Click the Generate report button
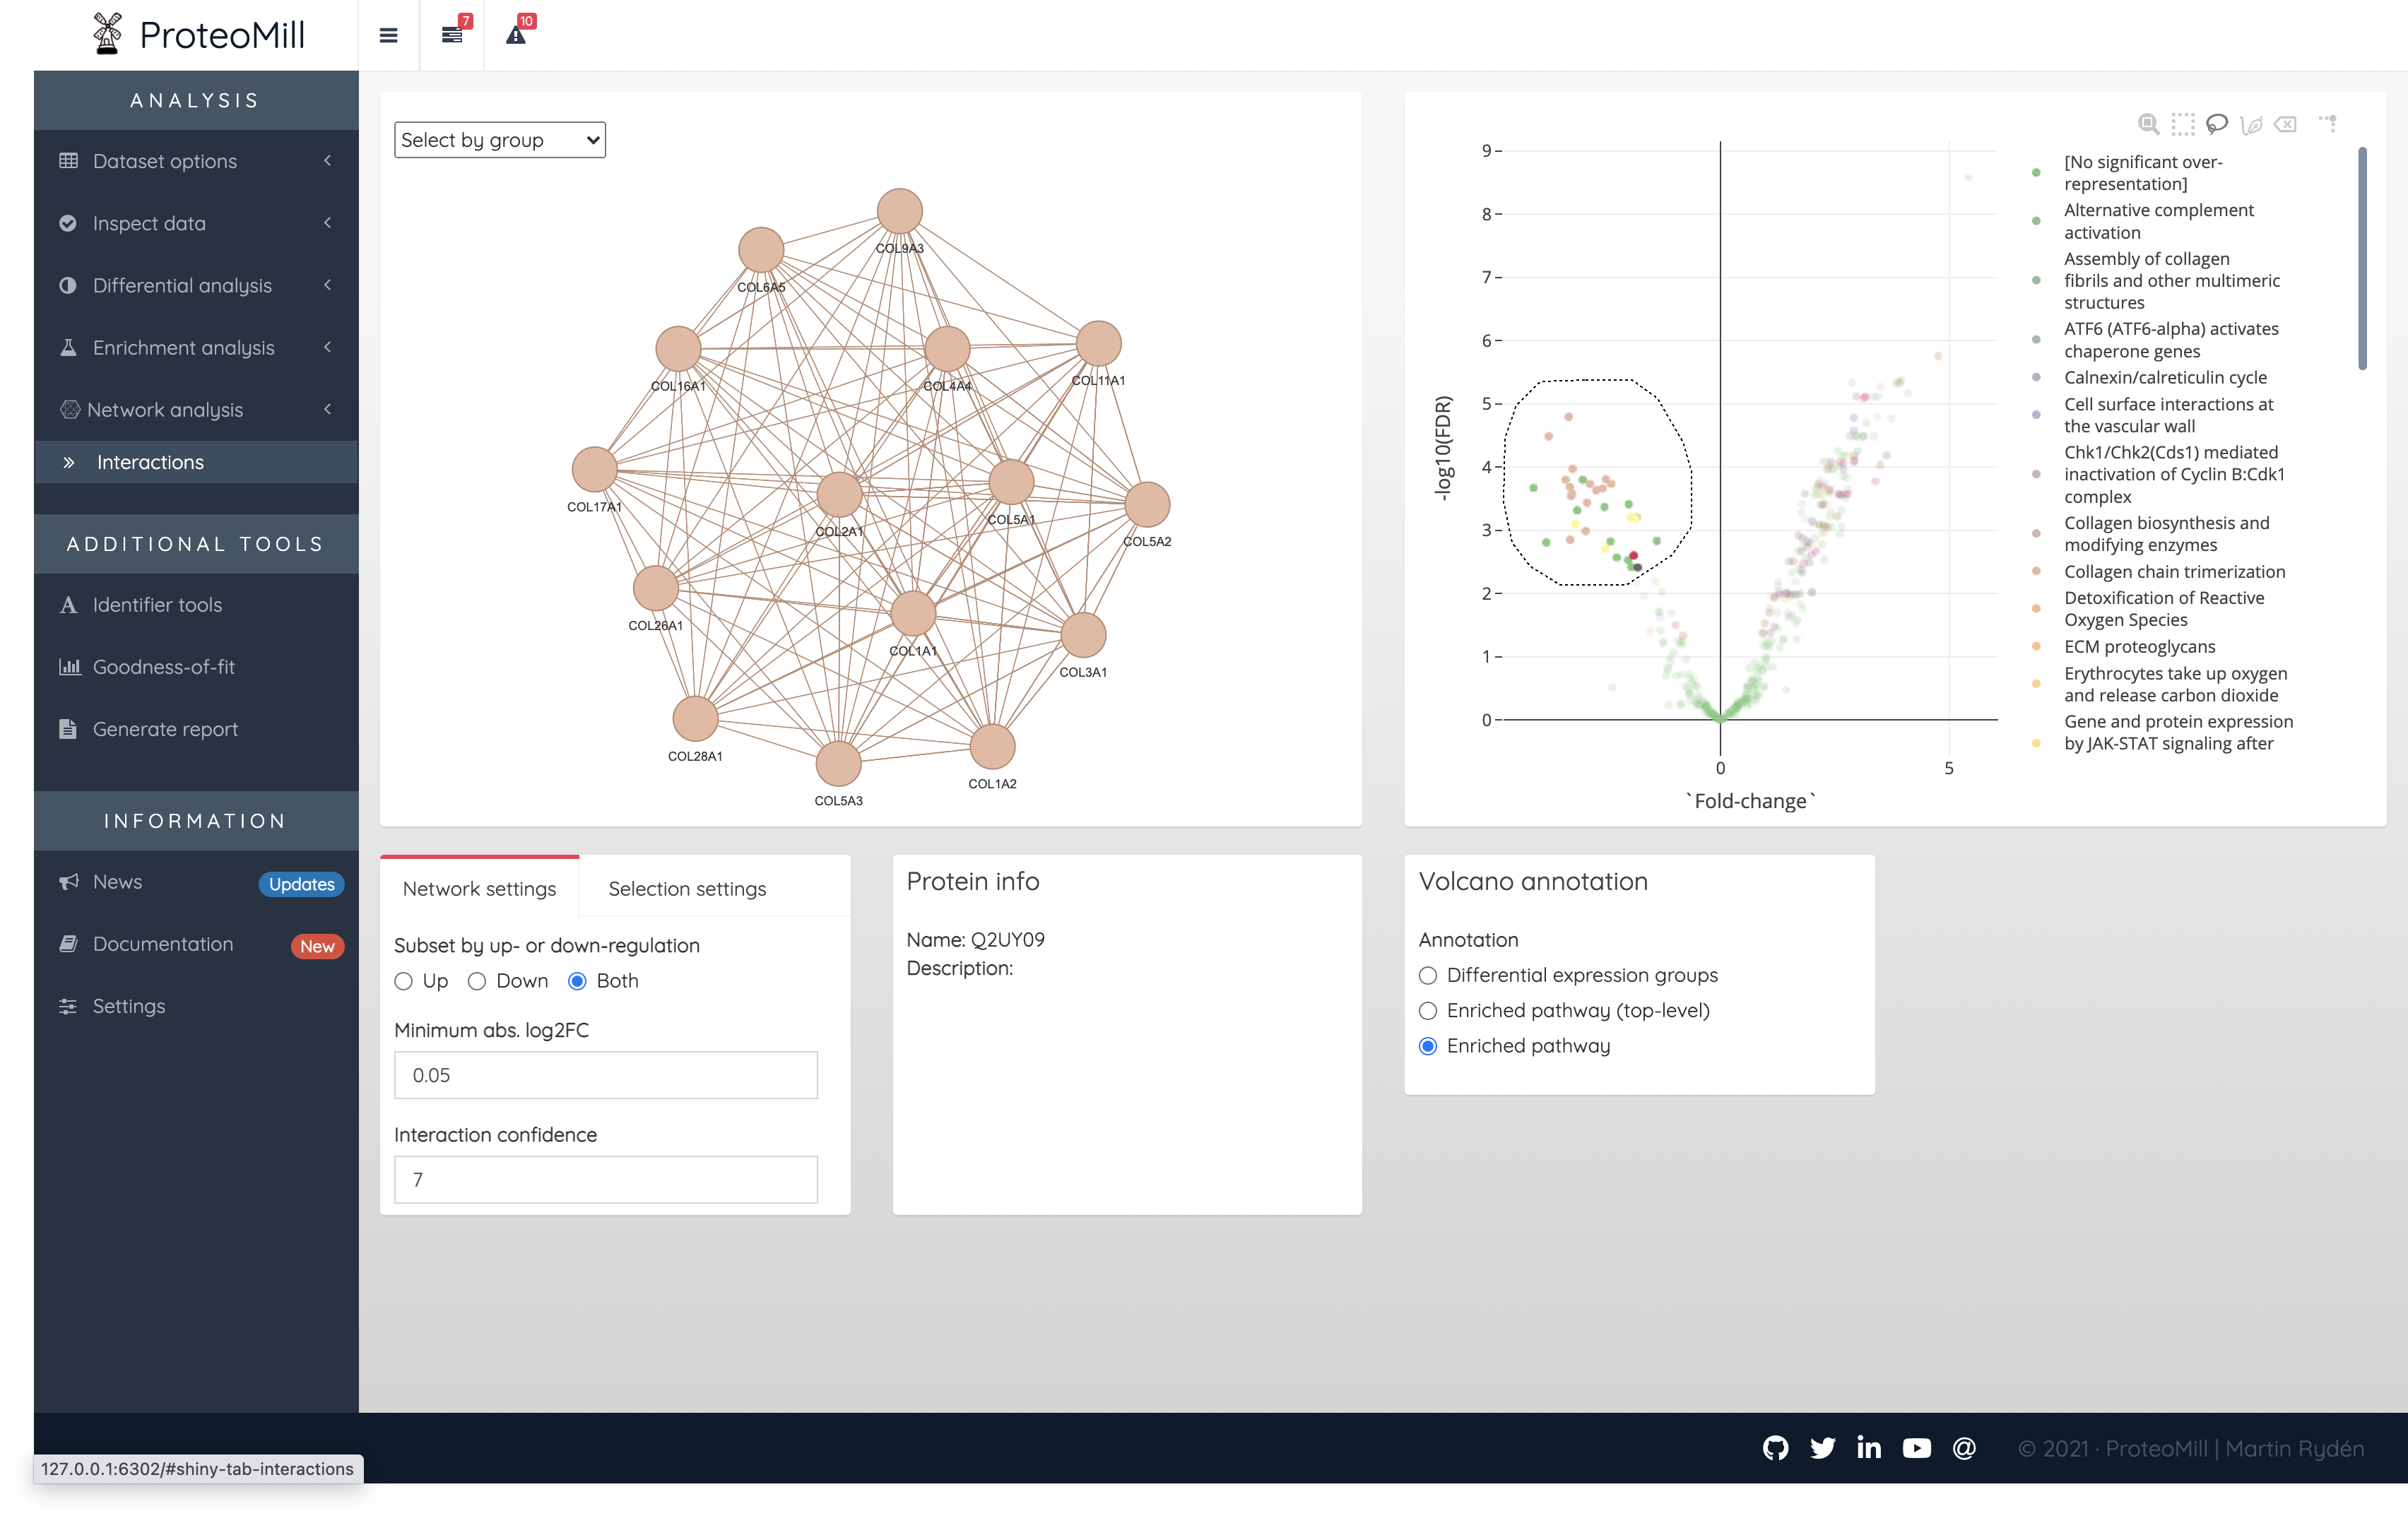Viewport: 2408px width, 1523px height. pos(165,728)
